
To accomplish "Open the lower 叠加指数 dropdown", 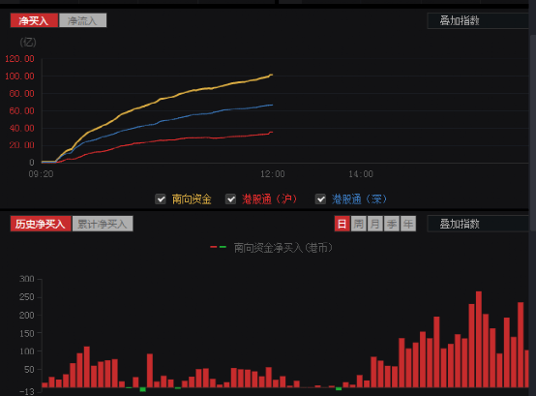I will 478,224.
